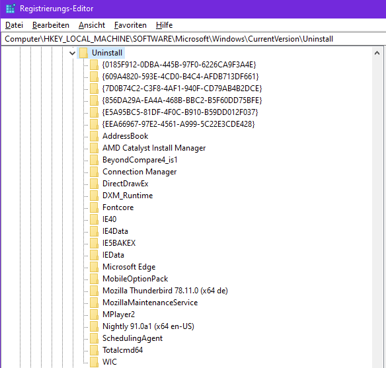Image resolution: width=386 pixels, height=368 pixels.
Task: Click the MPlayer2 folder icon
Action: point(94,314)
